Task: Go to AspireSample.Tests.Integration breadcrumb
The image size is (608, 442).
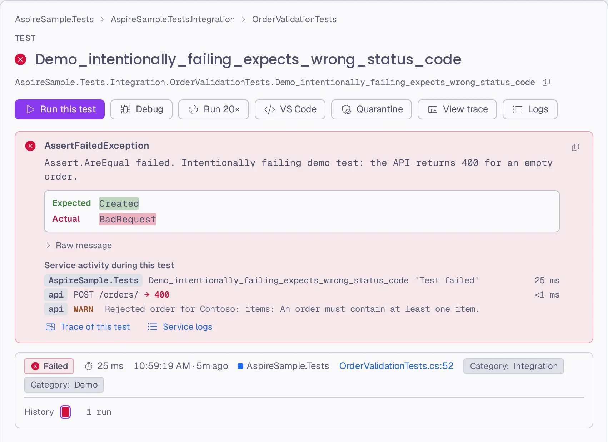Action: [x=173, y=19]
